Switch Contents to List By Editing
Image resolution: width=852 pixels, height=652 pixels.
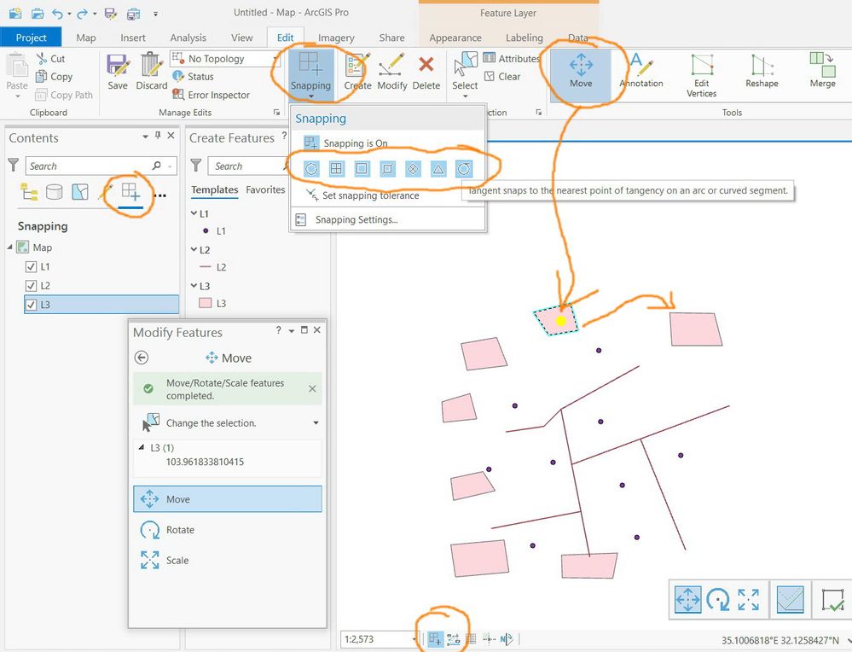coord(106,192)
